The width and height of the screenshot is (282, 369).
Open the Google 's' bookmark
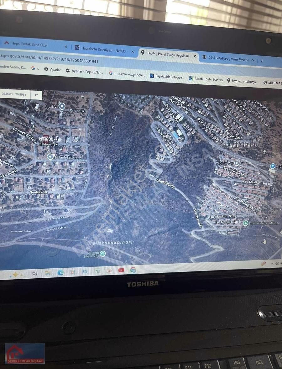pos(35,68)
